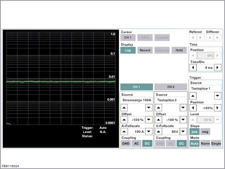Viewport: 225px width, 169px height.
Task: Select next CH 1 source with down arrow
Action: (149, 108)
